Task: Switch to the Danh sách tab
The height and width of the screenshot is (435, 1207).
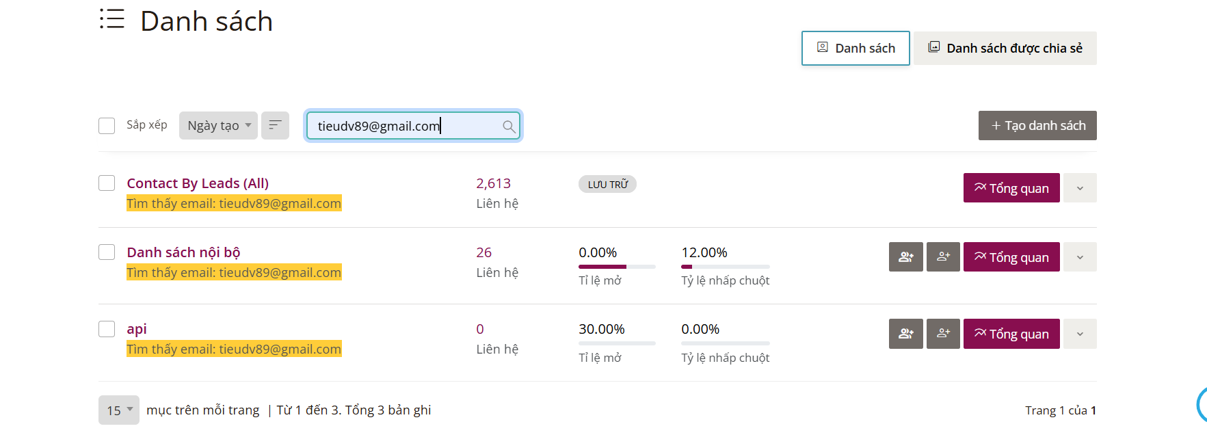Action: (x=855, y=49)
